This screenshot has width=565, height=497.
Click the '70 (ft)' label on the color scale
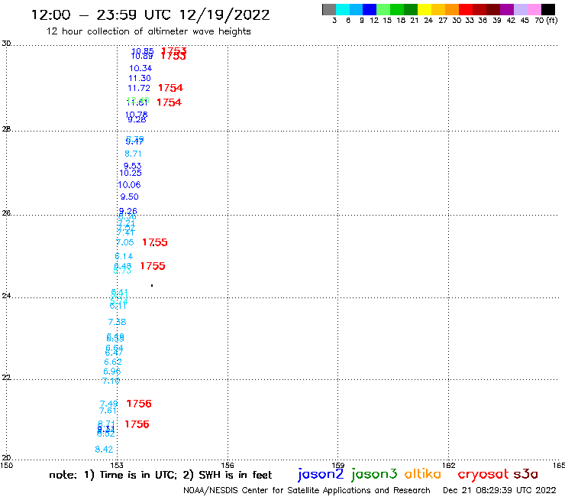[546, 21]
